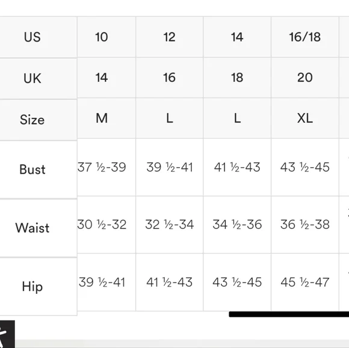Select the US row header cell

(x=39, y=37)
